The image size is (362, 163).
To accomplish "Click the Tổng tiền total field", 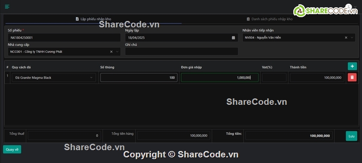I will tap(289, 136).
